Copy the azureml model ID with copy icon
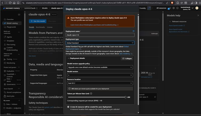The width and height of the screenshot is (201, 116). coord(155,97)
